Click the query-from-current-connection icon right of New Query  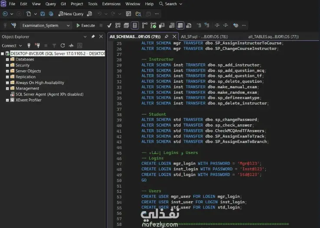[89, 14]
